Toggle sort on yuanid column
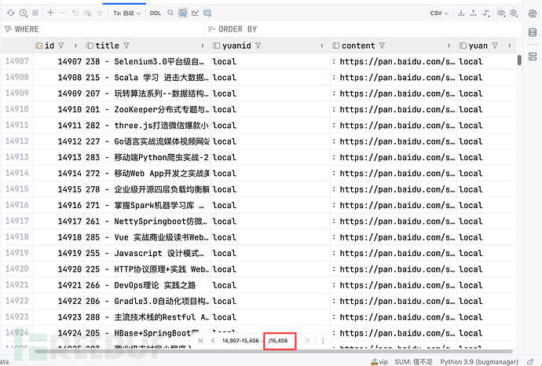 pyautogui.click(x=322, y=46)
